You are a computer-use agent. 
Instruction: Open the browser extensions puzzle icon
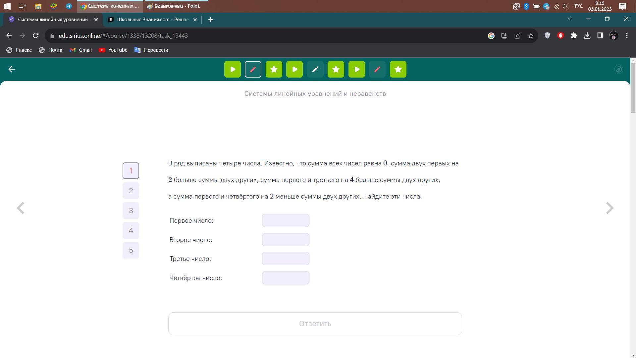coord(574,35)
